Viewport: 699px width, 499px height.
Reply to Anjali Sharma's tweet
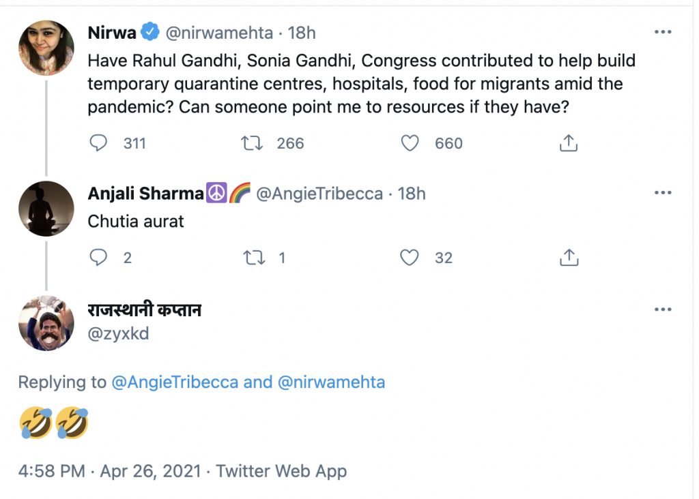100,258
